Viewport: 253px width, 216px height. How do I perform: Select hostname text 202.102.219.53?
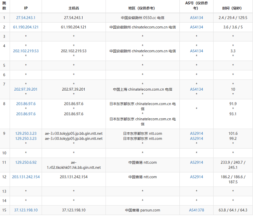pyautogui.click(x=74, y=51)
